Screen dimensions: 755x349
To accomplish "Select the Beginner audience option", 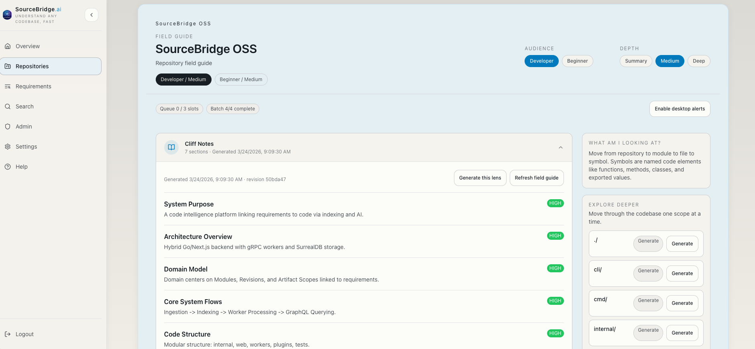I will pyautogui.click(x=577, y=61).
